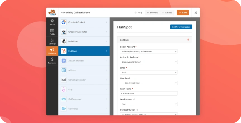Click the ActiveCampaign logo icon
The image size is (241, 123).
(64, 61)
